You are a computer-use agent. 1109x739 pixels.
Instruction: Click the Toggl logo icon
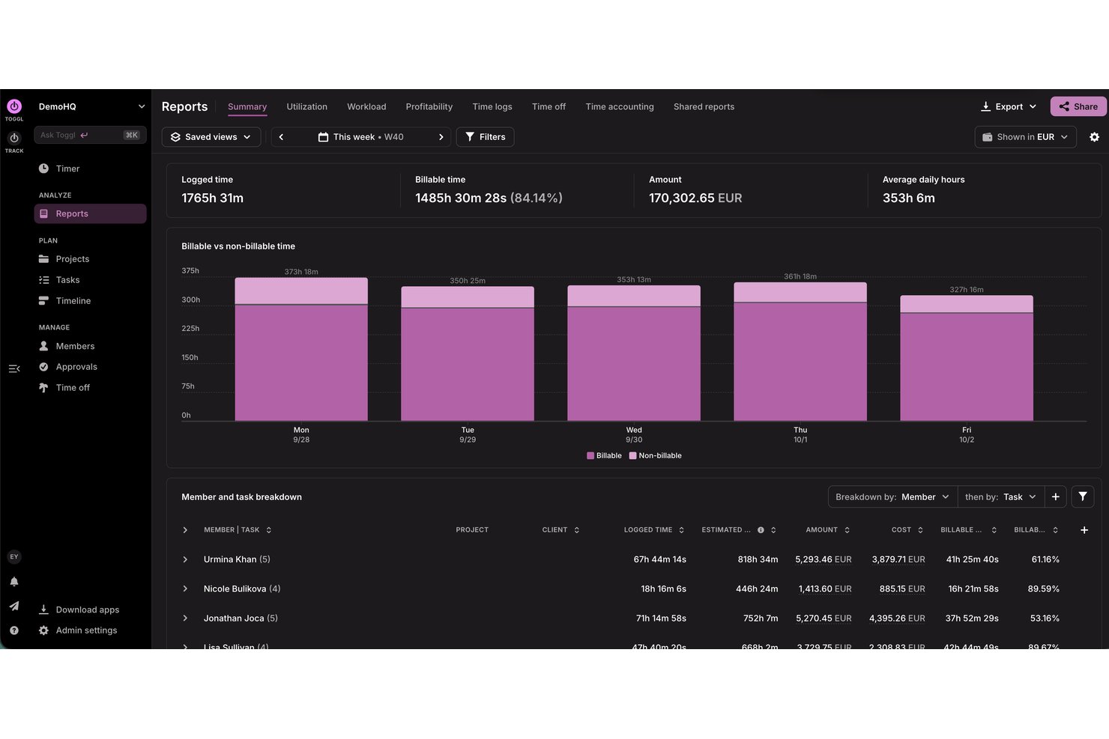click(x=14, y=106)
